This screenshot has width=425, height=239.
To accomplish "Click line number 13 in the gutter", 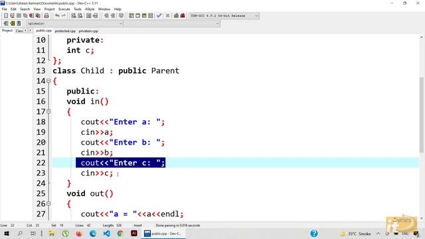I will [x=41, y=71].
